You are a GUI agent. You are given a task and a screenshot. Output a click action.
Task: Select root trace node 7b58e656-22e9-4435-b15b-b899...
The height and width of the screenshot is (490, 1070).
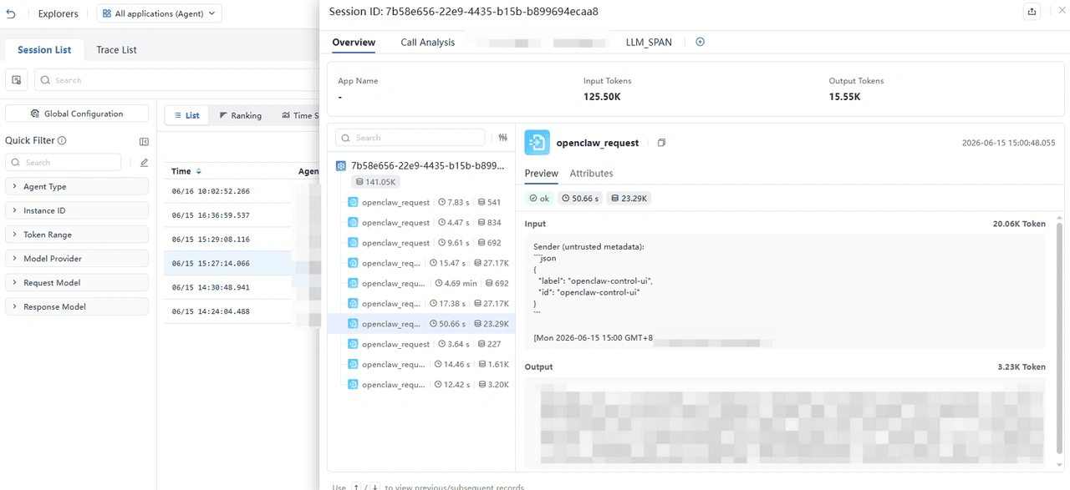click(x=421, y=166)
